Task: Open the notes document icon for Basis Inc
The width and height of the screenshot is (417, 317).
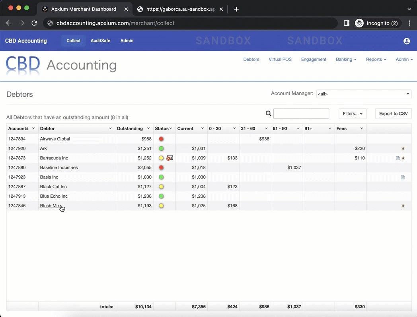Action: [403, 177]
